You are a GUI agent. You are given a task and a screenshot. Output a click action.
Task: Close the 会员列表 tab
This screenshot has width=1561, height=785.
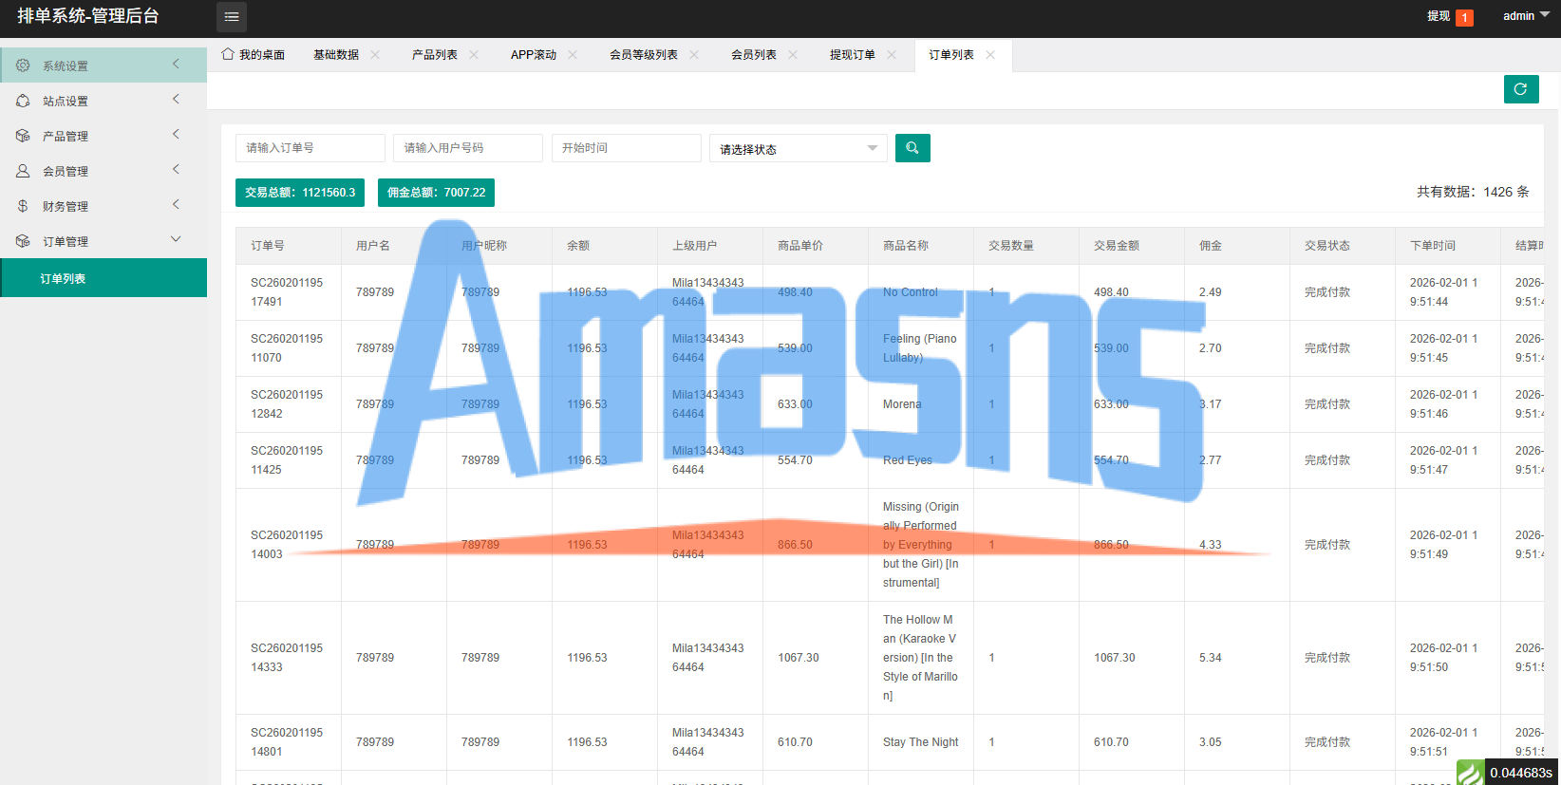click(793, 55)
